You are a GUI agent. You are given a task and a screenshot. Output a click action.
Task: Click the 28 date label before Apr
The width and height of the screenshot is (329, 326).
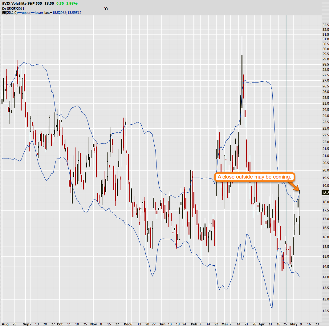254,324
